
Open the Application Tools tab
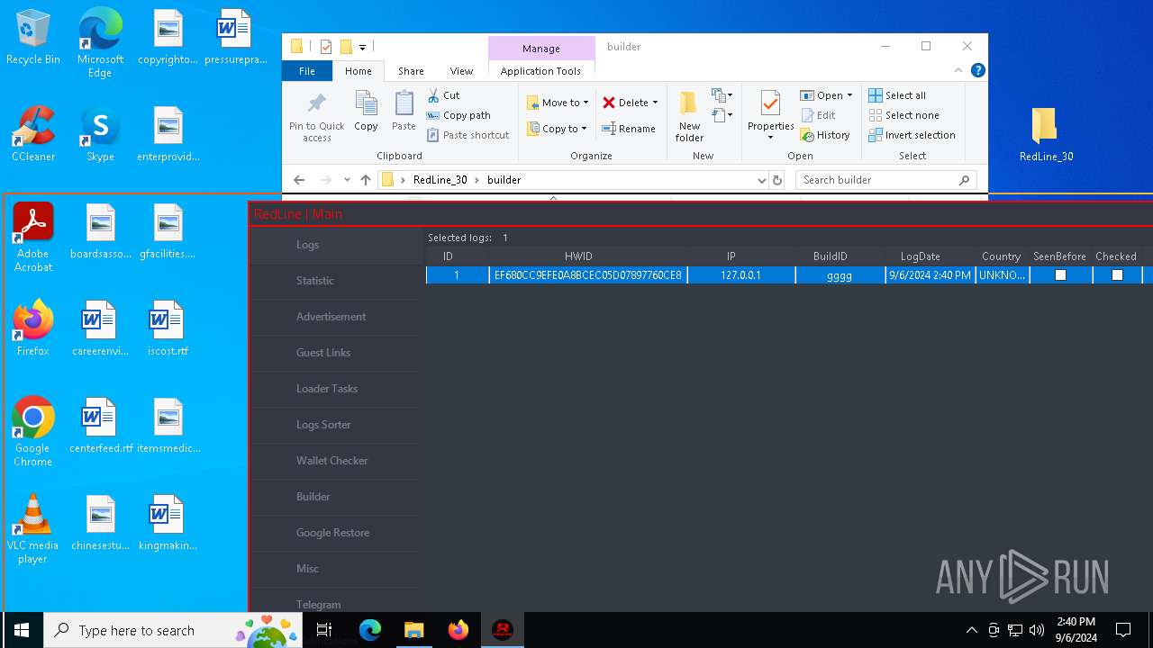(540, 71)
